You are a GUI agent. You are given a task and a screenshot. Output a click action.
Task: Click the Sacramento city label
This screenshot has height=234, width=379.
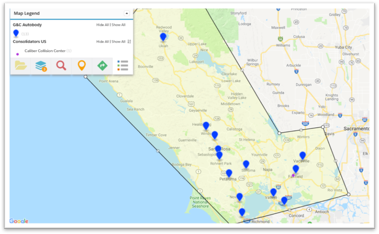tap(356, 129)
